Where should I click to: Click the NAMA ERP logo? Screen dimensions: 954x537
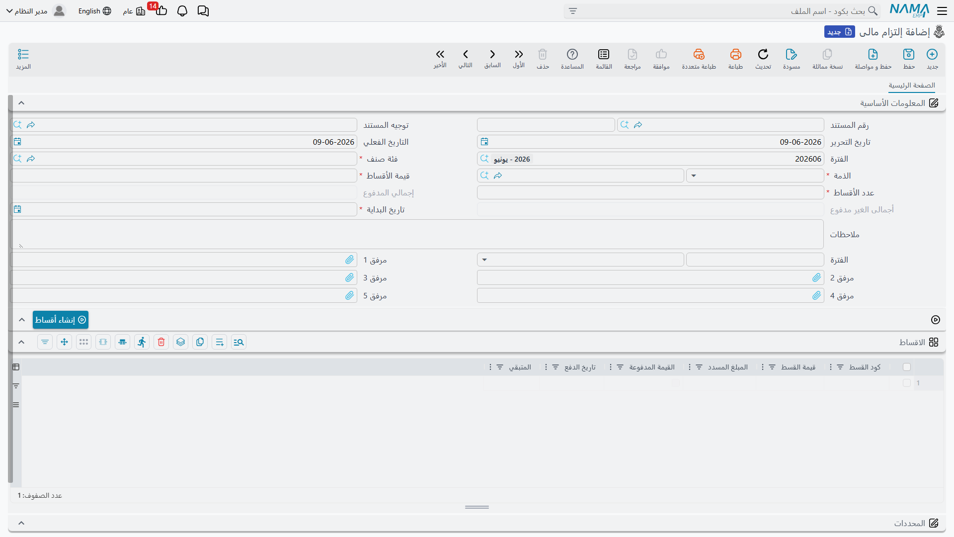tap(909, 10)
